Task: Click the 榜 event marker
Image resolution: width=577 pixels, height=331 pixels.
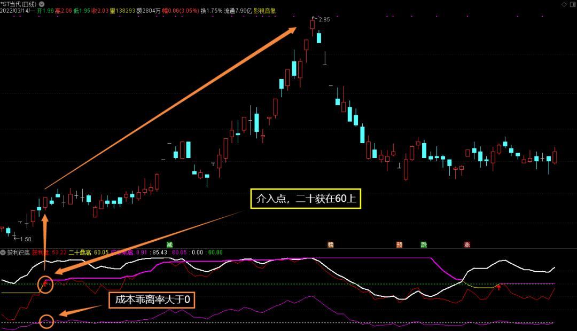Action: tap(331, 245)
